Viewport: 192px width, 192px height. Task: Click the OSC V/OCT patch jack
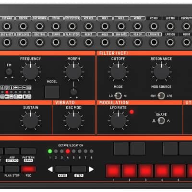click(7, 42)
